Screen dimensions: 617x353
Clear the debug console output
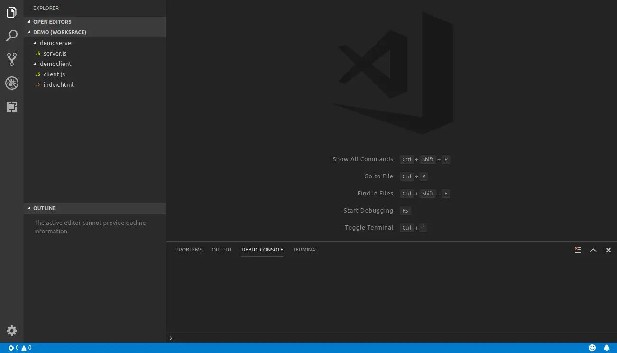578,250
